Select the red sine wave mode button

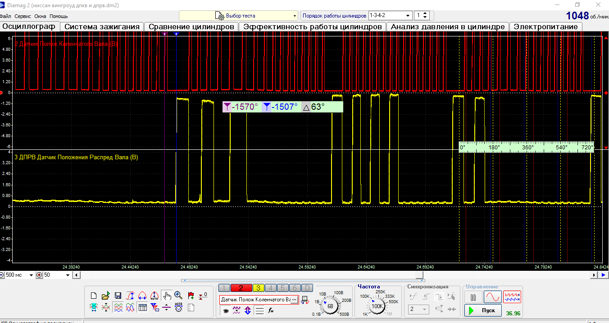coord(492,297)
